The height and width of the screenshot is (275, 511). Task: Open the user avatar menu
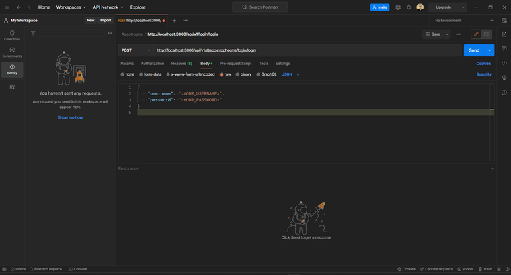pos(420,7)
